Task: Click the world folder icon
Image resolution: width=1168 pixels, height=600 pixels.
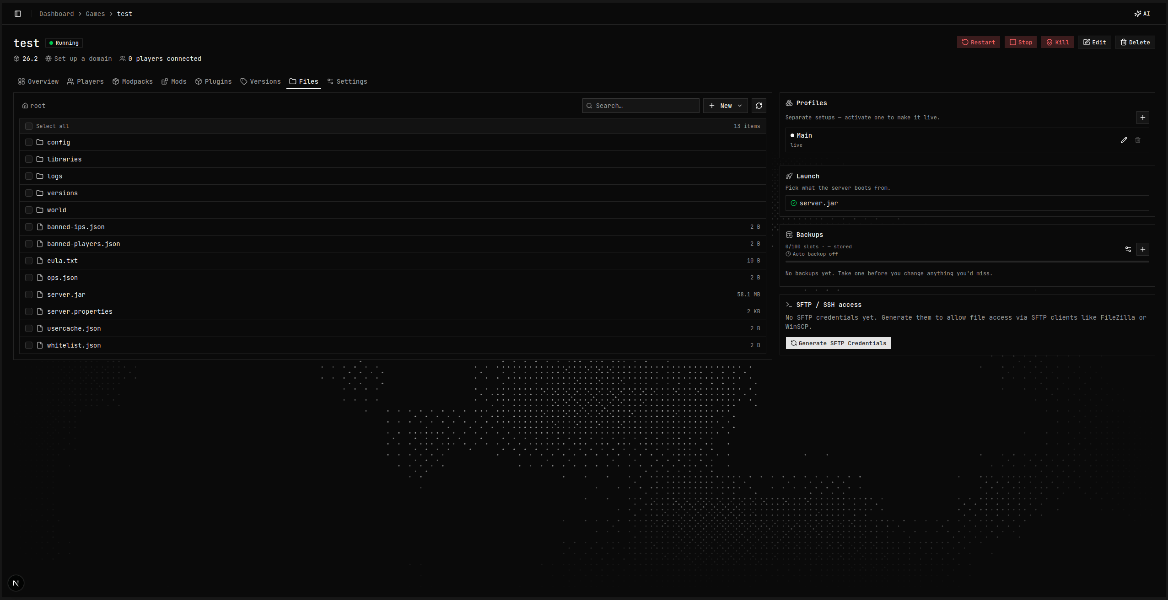Action: 40,210
